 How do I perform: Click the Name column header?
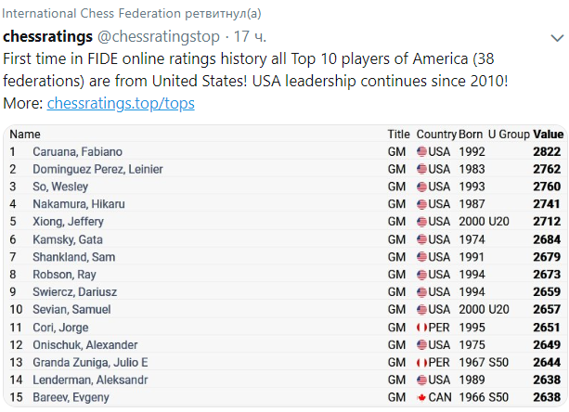tap(25, 135)
